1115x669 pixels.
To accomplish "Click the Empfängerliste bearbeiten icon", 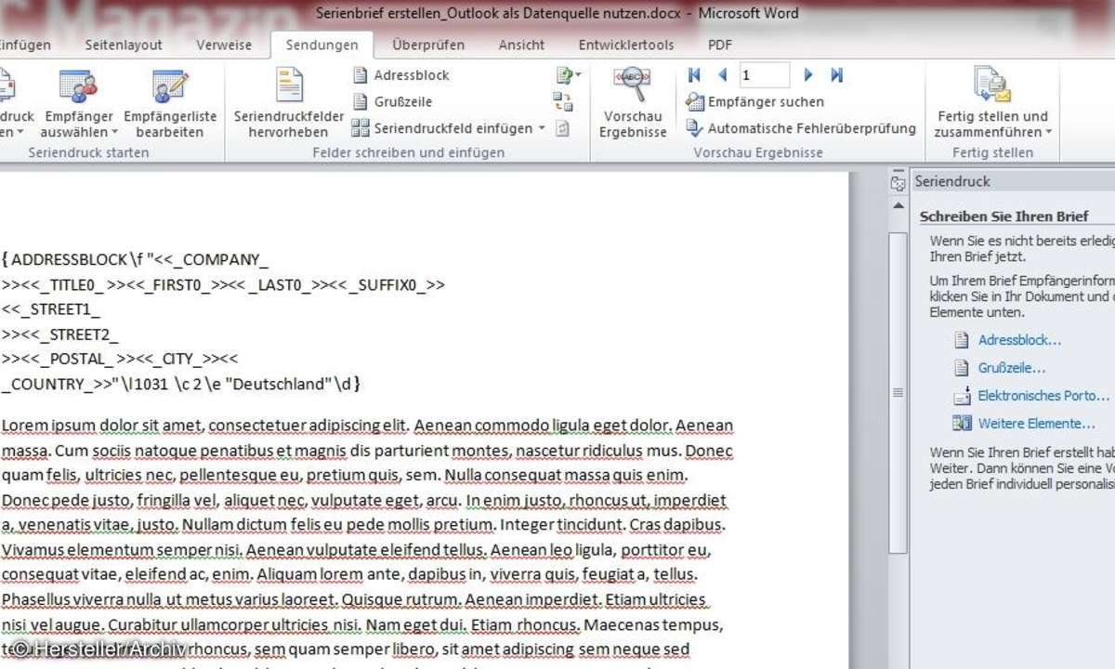I will click(x=170, y=88).
